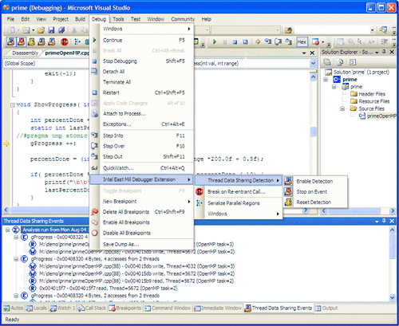The height and width of the screenshot is (326, 399).
Task: Switch to the Breakpoints tab
Action: point(125,308)
